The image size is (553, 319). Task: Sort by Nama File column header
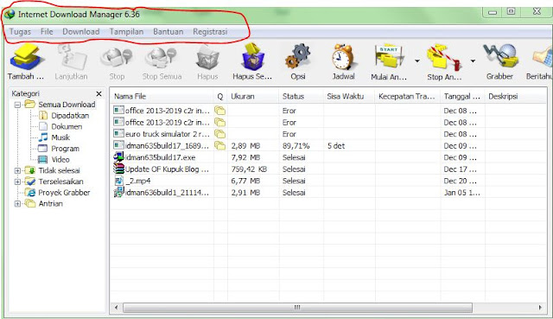[x=162, y=96]
